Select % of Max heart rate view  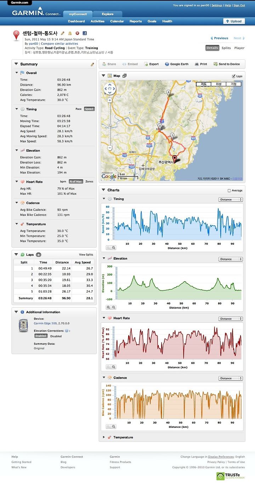(76, 182)
